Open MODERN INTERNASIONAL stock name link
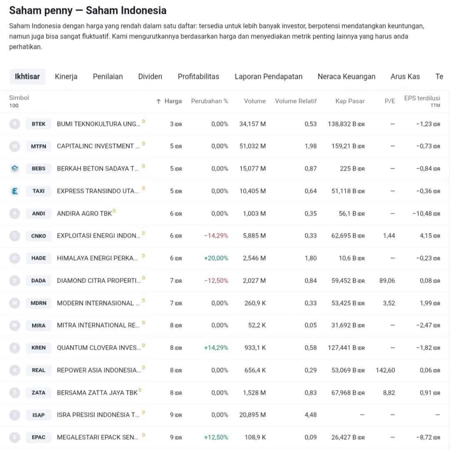The image size is (450, 450). coord(98,303)
